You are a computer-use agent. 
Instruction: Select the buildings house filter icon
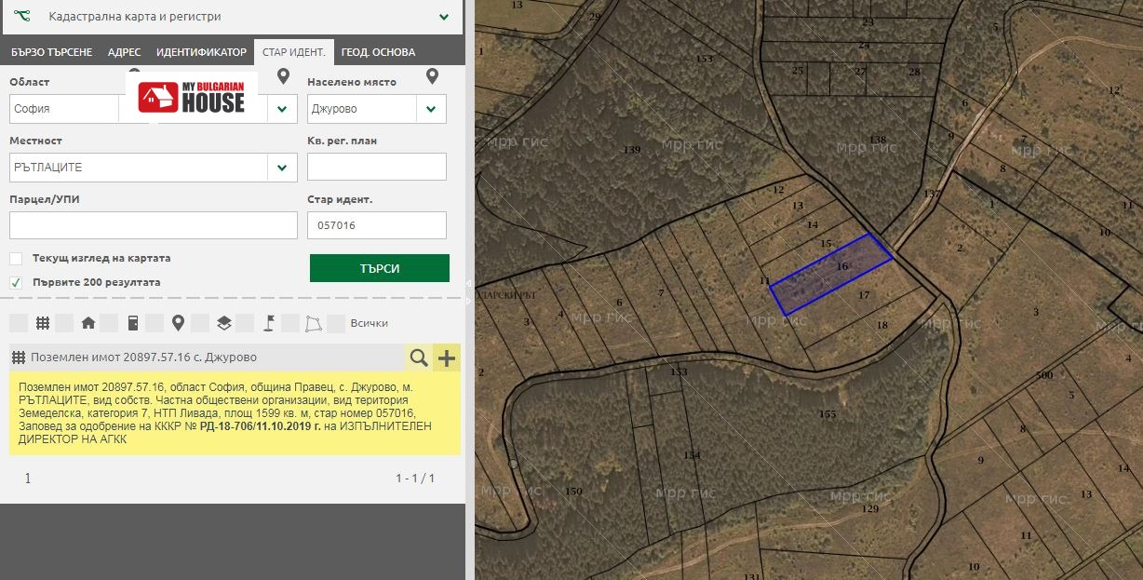[88, 323]
